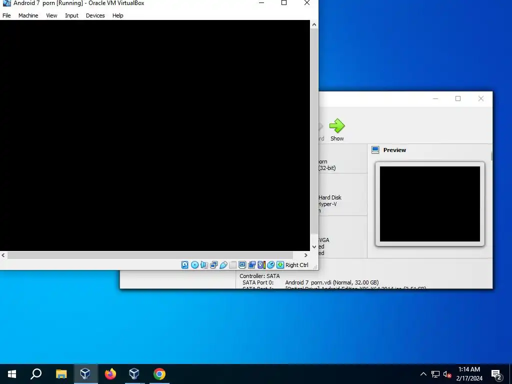Click the recording status icon
512x384 pixels.
[x=252, y=265]
